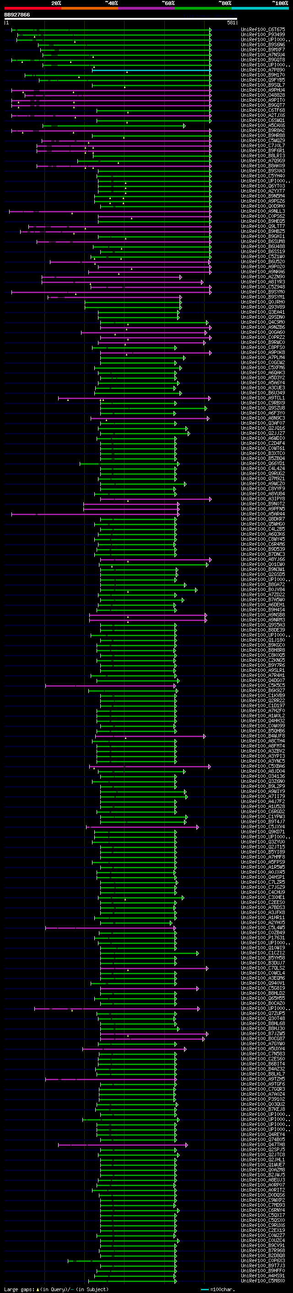Select the UniRef100_A2TJX6 label

click(263, 116)
